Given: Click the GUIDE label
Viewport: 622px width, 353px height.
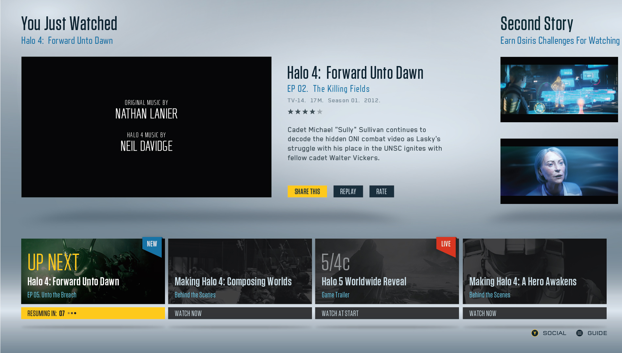Looking at the screenshot, I should coord(597,333).
